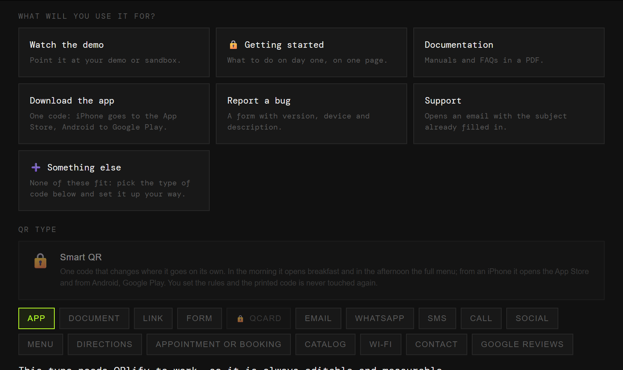Pick the Download the app card
623x370 pixels.
(114, 114)
